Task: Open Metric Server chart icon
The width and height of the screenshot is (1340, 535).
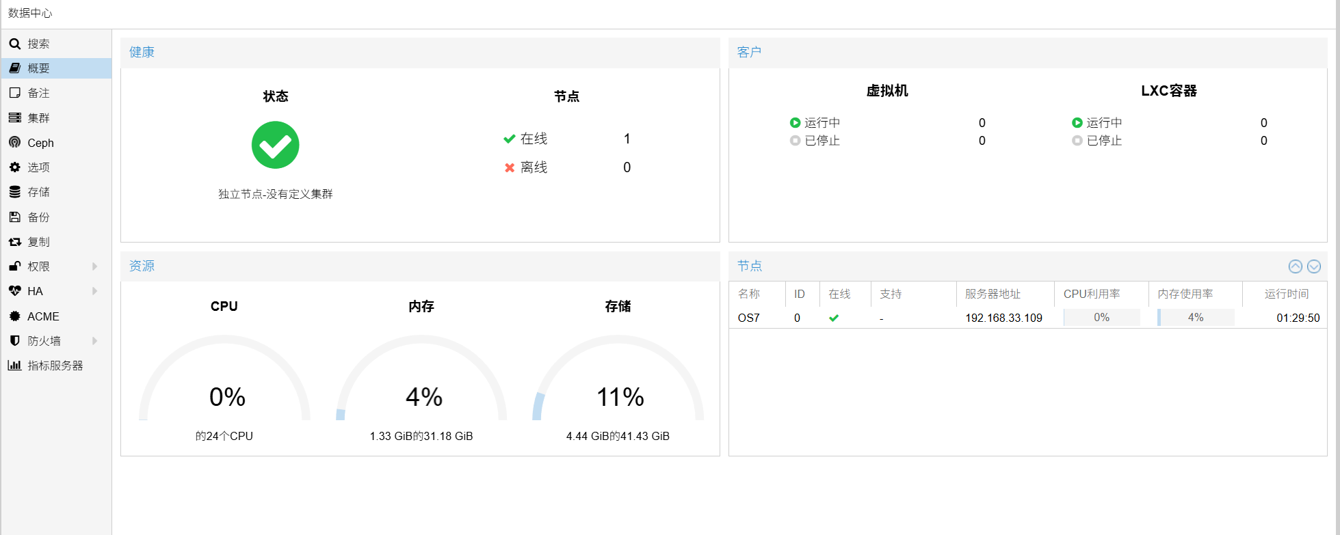Action: [x=14, y=366]
